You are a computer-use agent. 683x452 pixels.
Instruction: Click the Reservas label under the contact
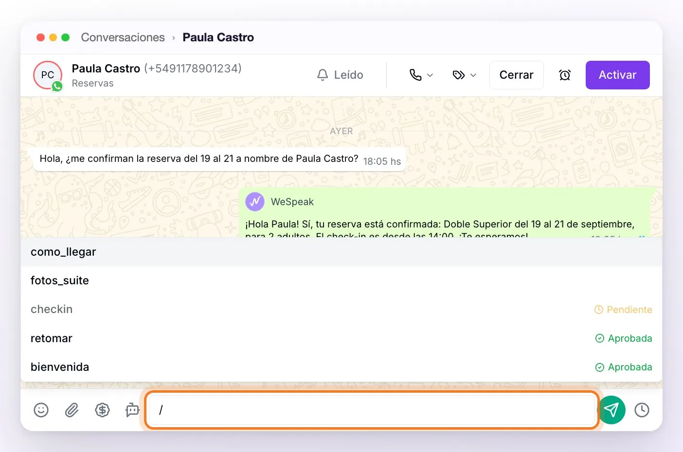93,83
